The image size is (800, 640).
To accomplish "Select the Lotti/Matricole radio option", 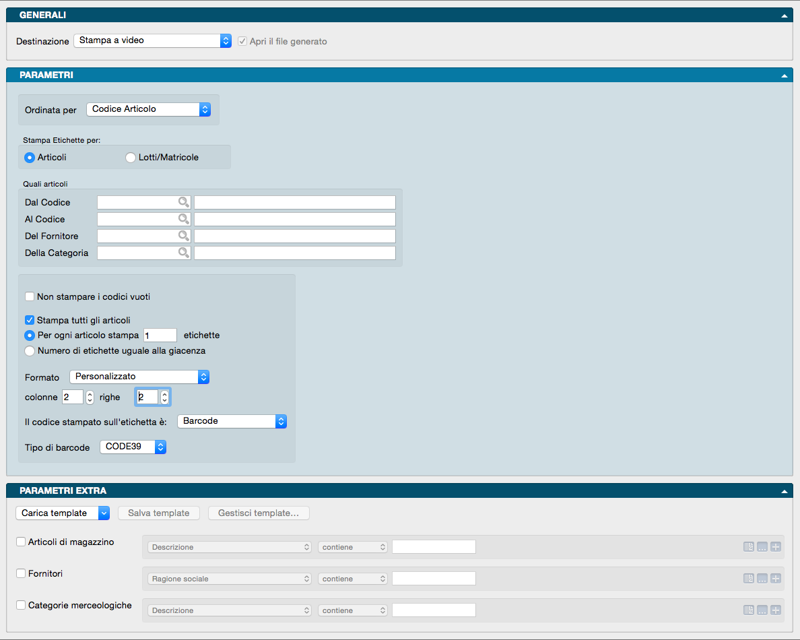I will click(x=131, y=158).
